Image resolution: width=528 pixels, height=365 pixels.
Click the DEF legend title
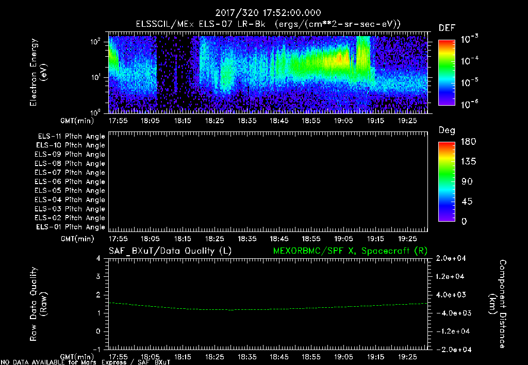[x=447, y=28]
